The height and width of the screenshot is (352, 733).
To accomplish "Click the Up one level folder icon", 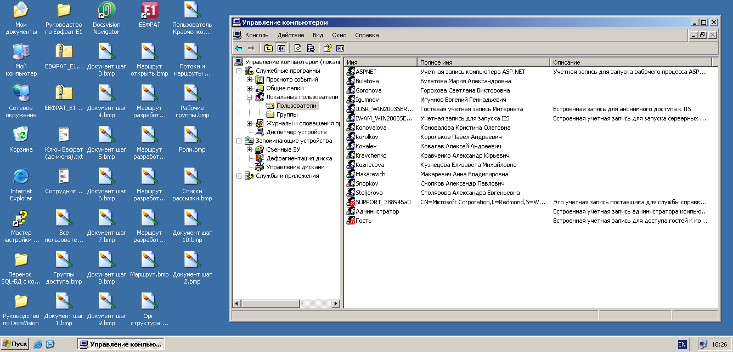I will coord(268,48).
